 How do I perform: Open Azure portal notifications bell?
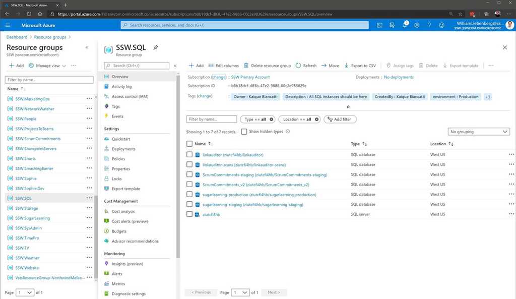click(x=404, y=25)
